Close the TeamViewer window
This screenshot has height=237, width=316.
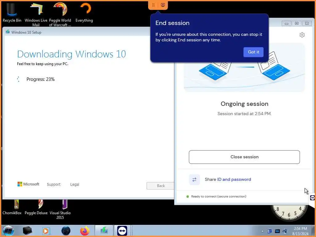(307, 23)
